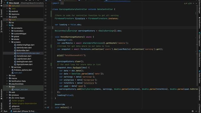Select the macos folder
Screen dimensions: 201x113
pyautogui.click(x=14, y=78)
